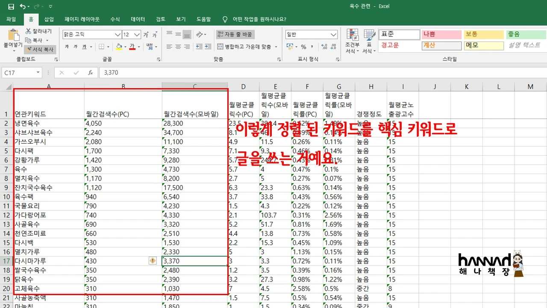Apply borders with the border grid icon
Image resolution: width=547 pixels, height=308 pixels.
point(101,47)
